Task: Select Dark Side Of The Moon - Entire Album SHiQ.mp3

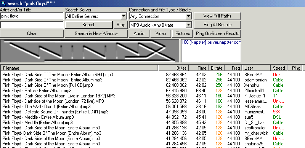Action: (x=58, y=75)
